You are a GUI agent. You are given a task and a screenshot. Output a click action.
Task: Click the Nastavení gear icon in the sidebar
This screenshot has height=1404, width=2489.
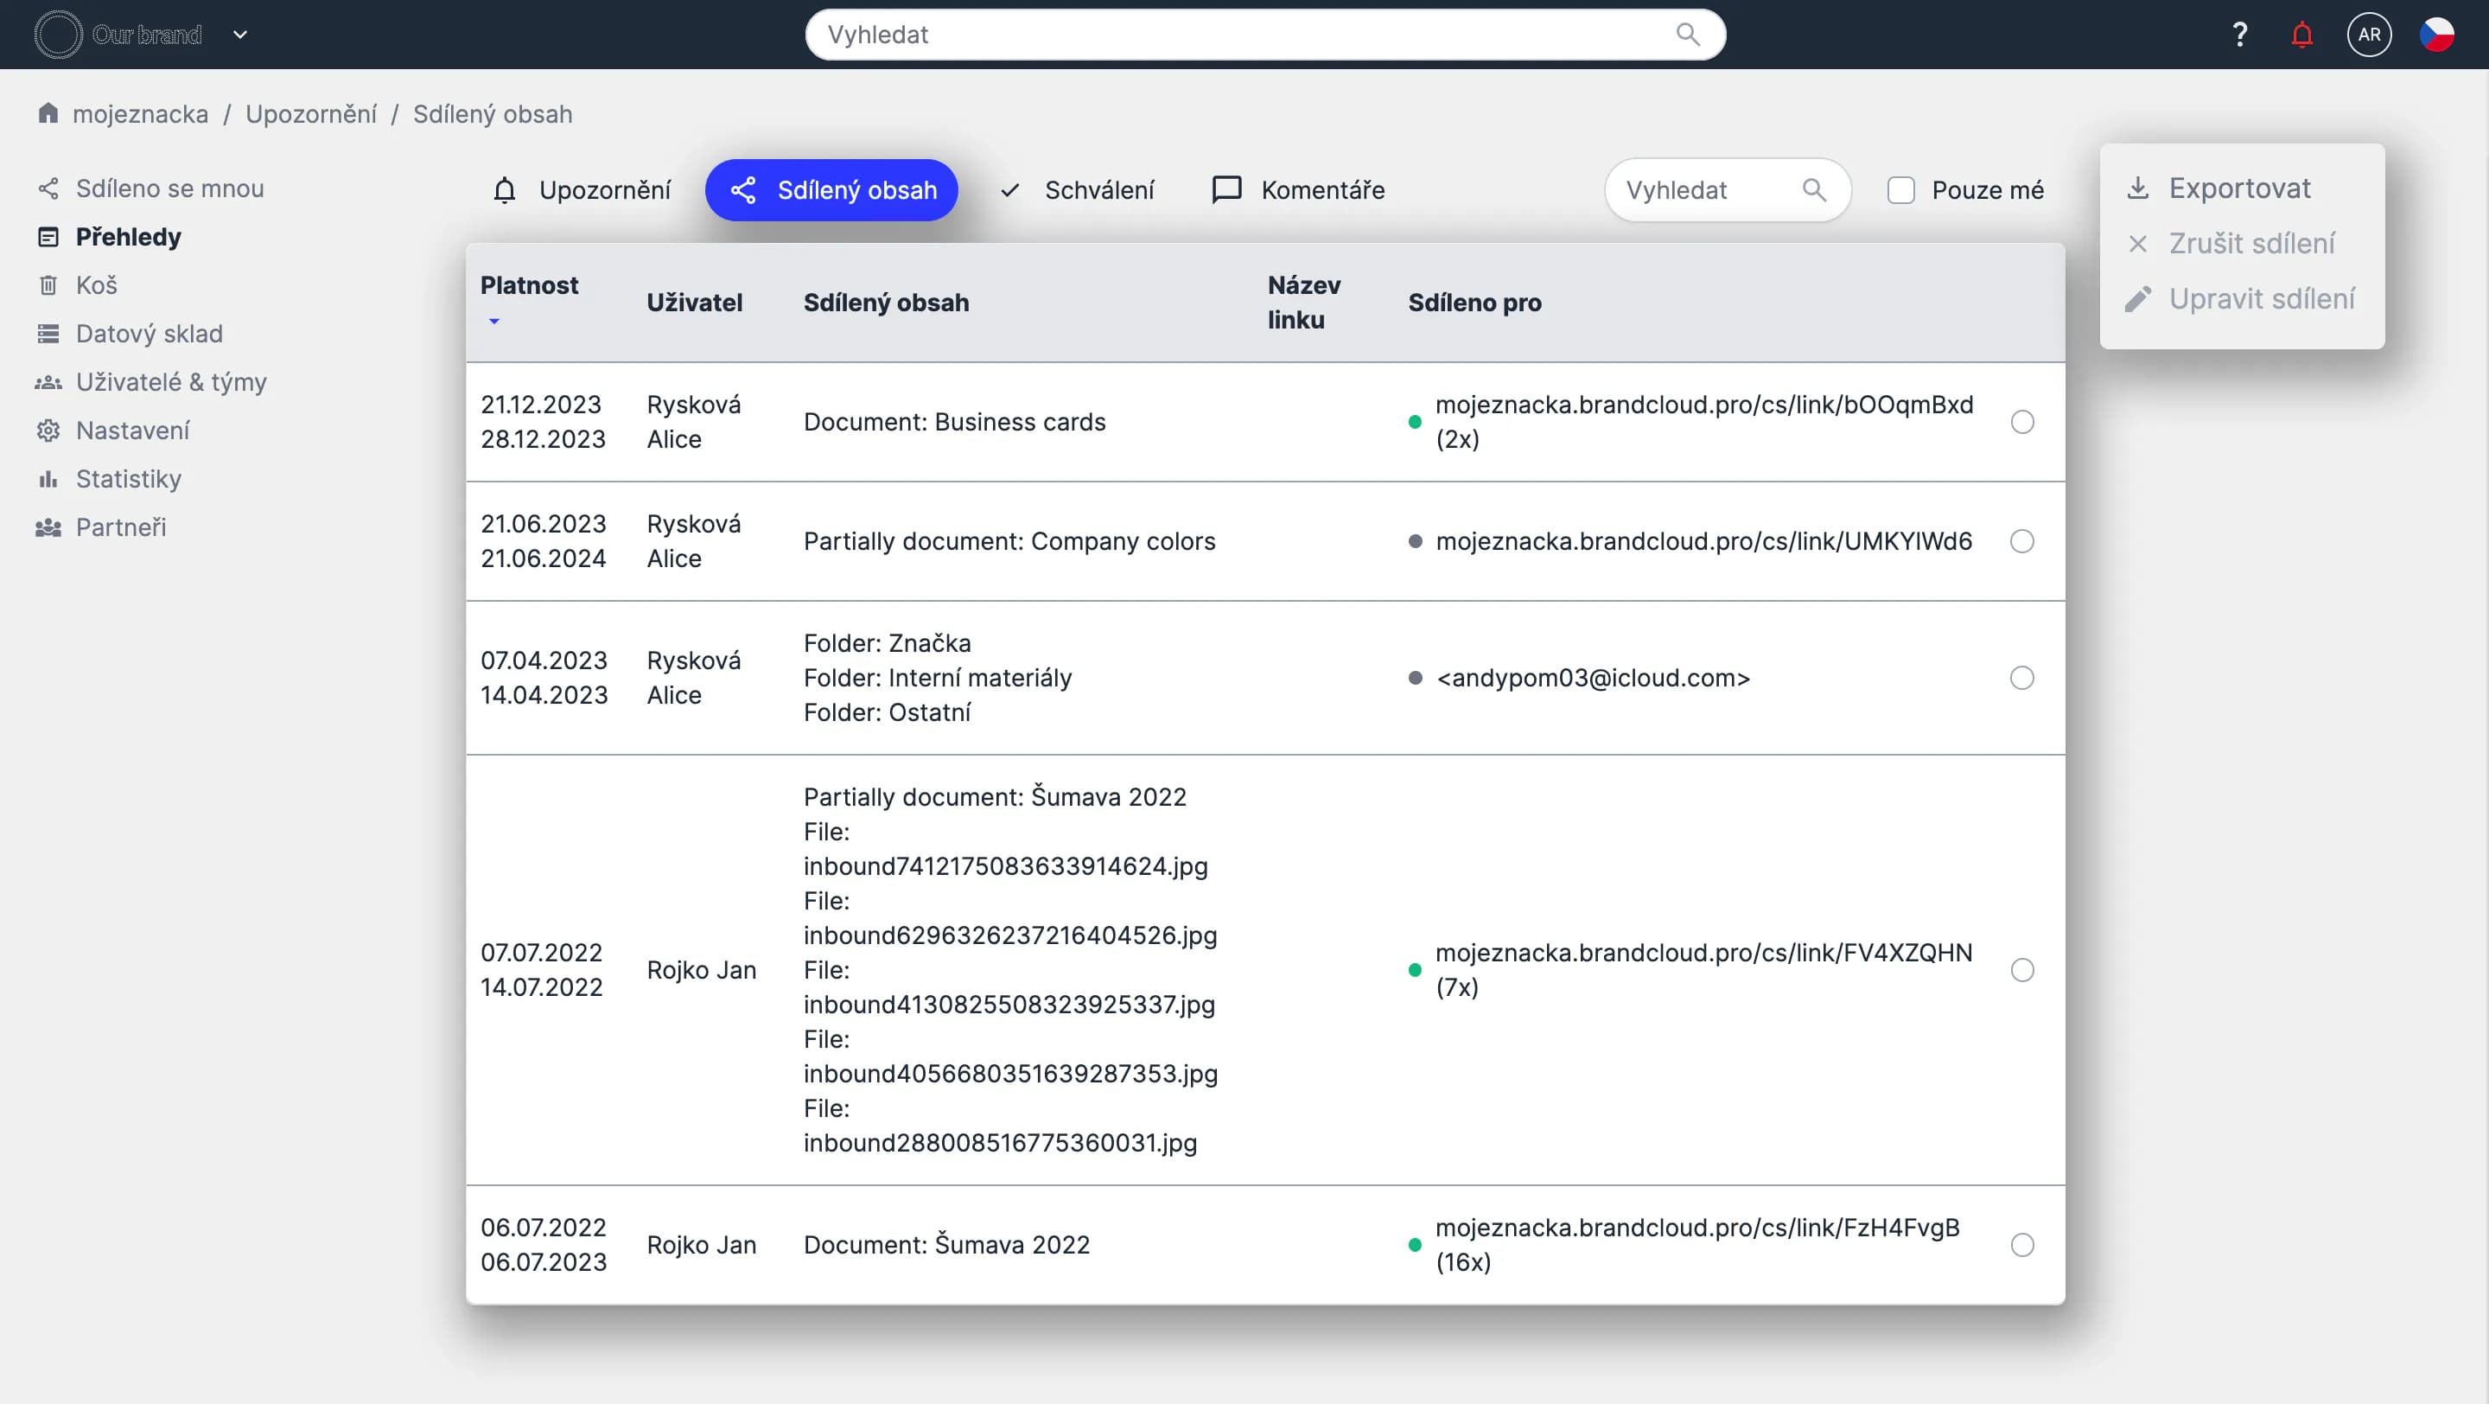coord(48,430)
